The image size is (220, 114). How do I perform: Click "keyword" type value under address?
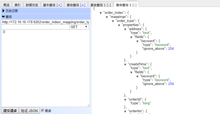coord(162,45)
